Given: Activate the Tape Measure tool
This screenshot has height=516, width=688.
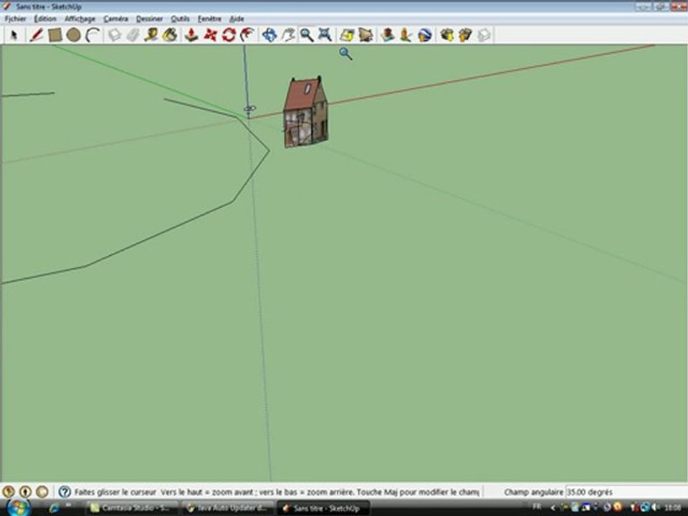Looking at the screenshot, I should point(151,34).
